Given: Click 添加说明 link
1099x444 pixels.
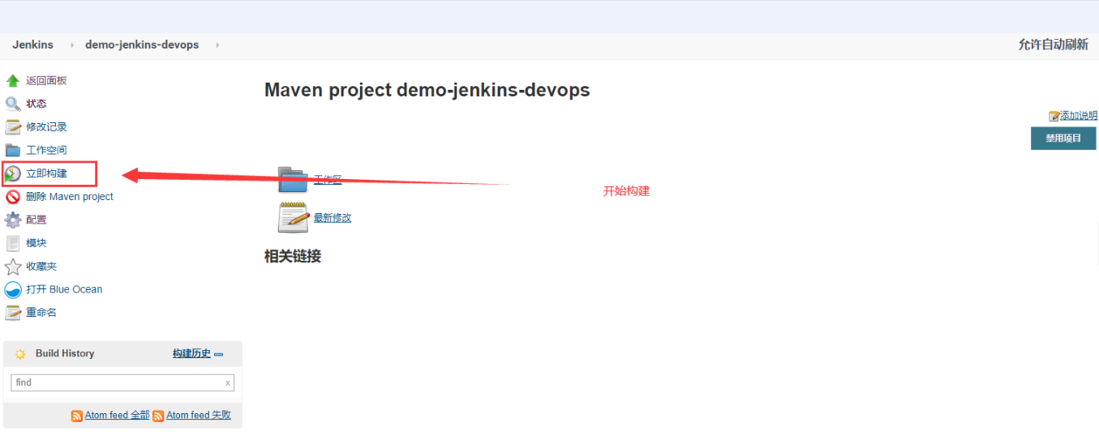Looking at the screenshot, I should (1079, 116).
